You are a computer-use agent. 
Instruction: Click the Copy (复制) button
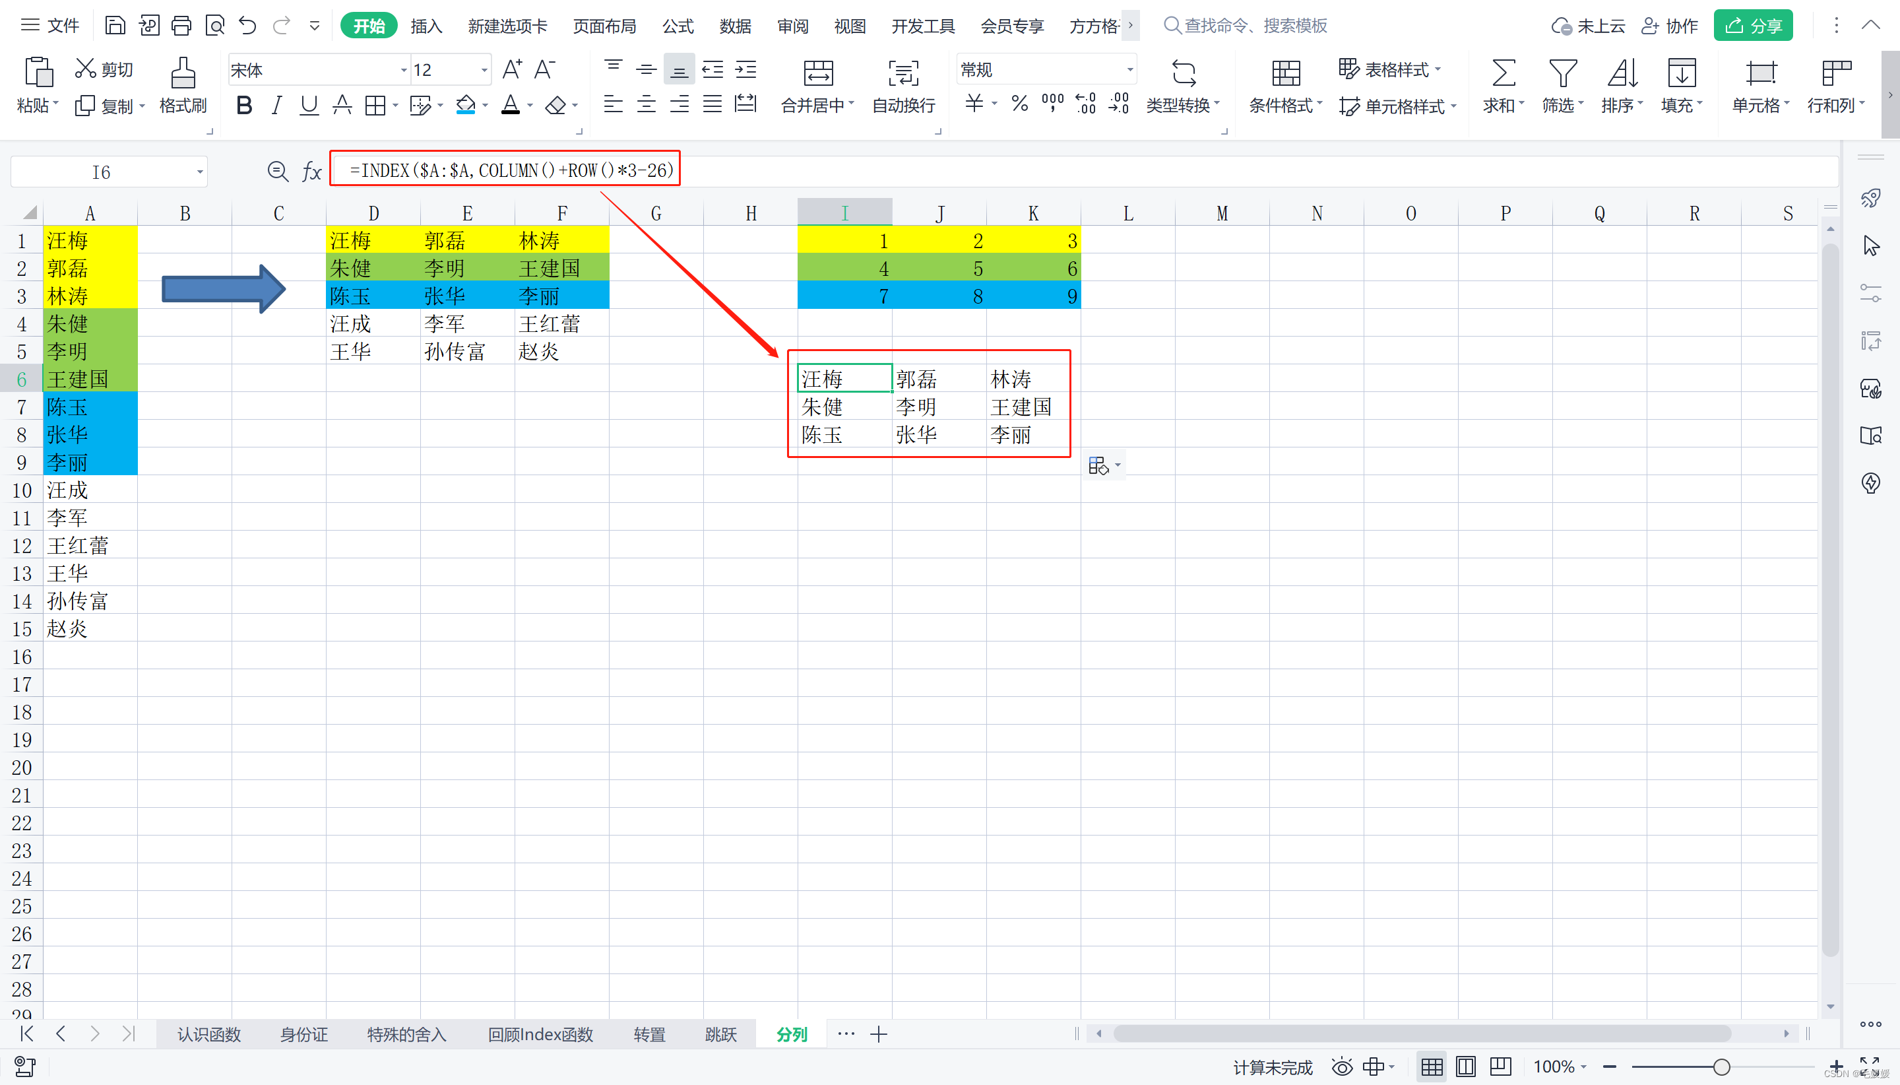(x=110, y=106)
